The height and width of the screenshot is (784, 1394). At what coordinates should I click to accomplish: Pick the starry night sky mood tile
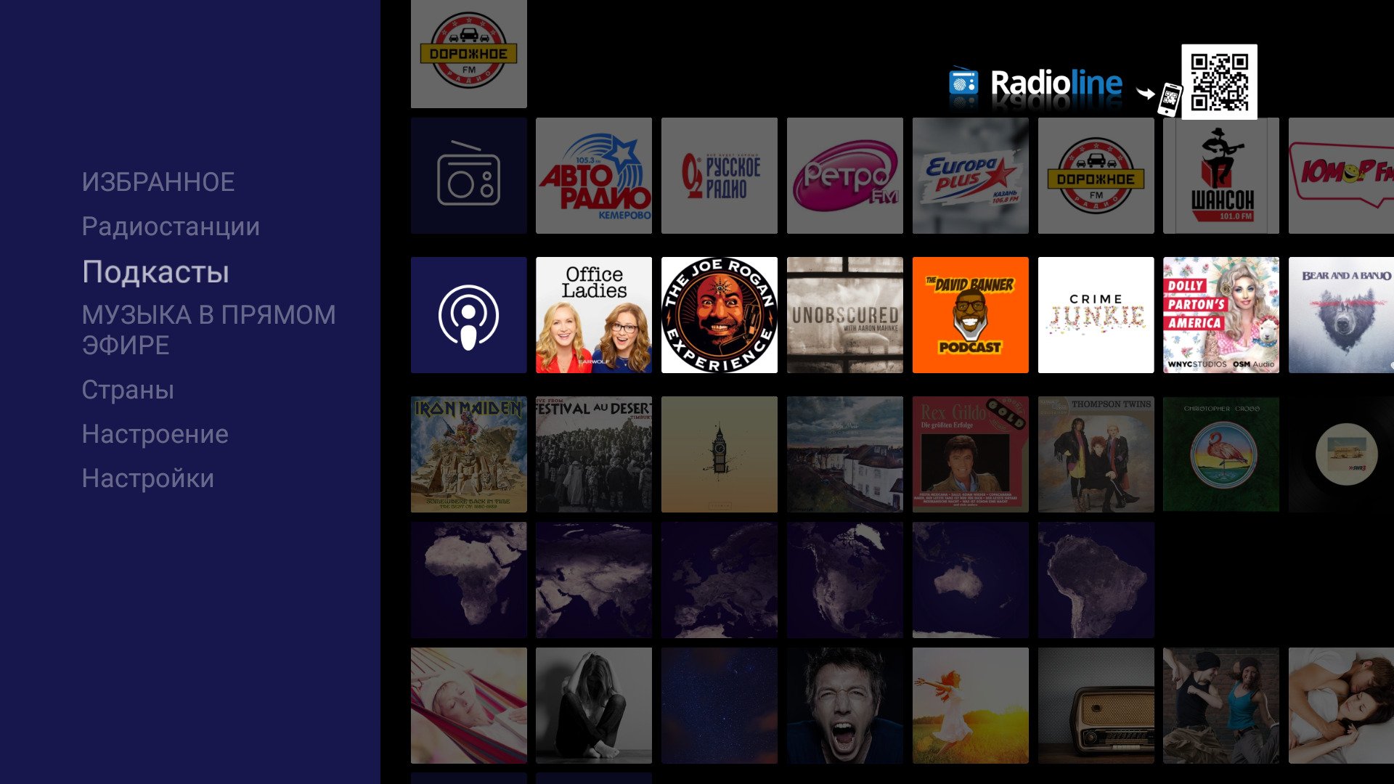point(720,706)
